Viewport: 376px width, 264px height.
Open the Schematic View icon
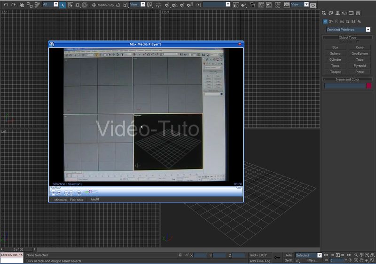[269, 5]
